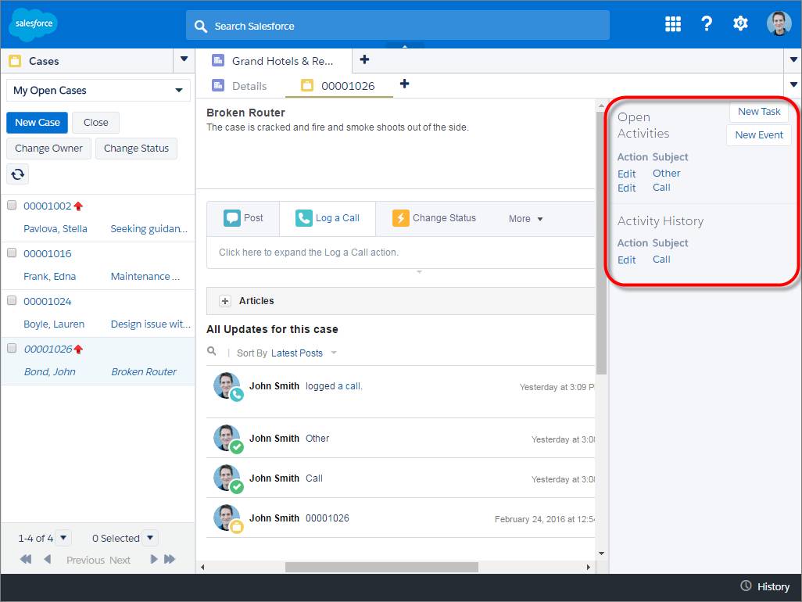Viewport: 802px width, 602px height.
Task: Click the feed search magnifier icon
Action: pyautogui.click(x=212, y=351)
